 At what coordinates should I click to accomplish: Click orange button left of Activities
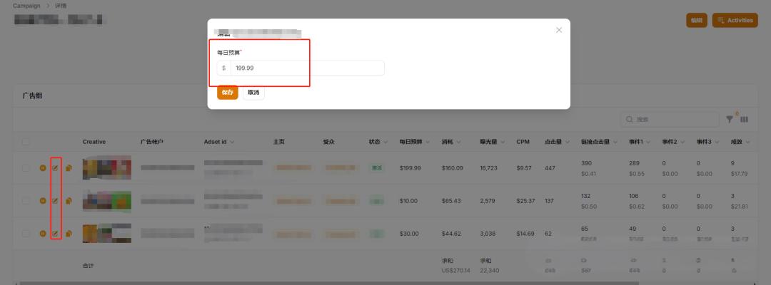coord(696,20)
